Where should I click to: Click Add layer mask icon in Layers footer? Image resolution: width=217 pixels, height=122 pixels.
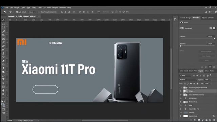(x=199, y=120)
